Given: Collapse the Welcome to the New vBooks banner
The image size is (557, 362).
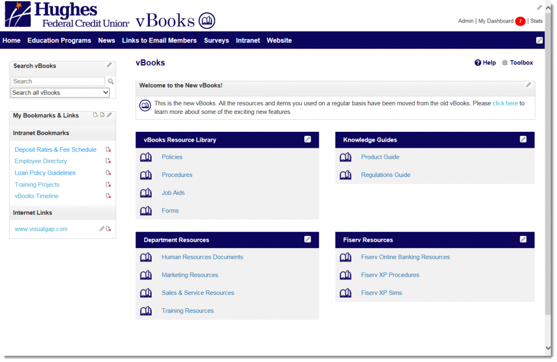Looking at the screenshot, I should [x=528, y=85].
